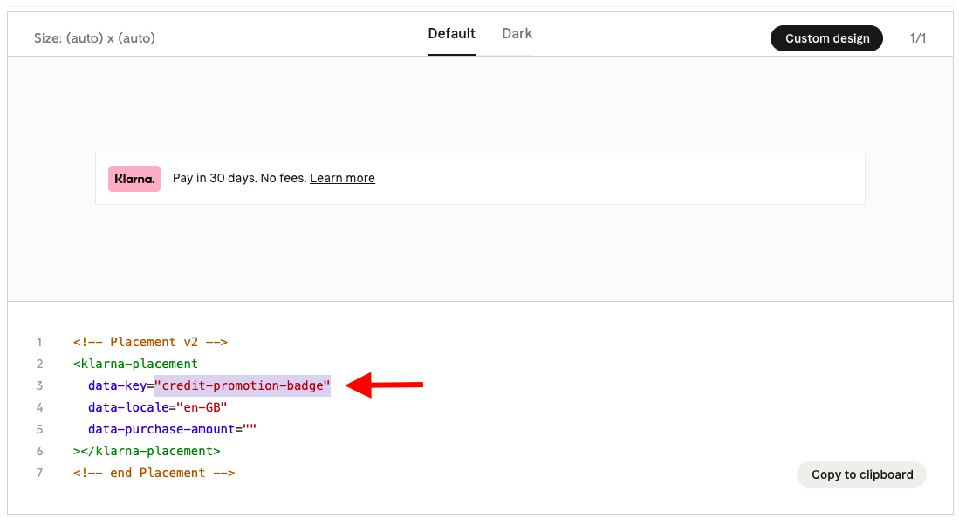The height and width of the screenshot is (525, 959).
Task: Click the "Pay in 30 days. No fees." text
Action: tap(239, 179)
